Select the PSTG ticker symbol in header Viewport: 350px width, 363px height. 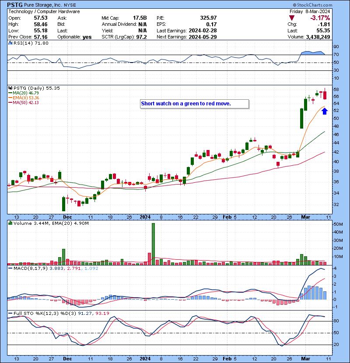click(x=15, y=5)
